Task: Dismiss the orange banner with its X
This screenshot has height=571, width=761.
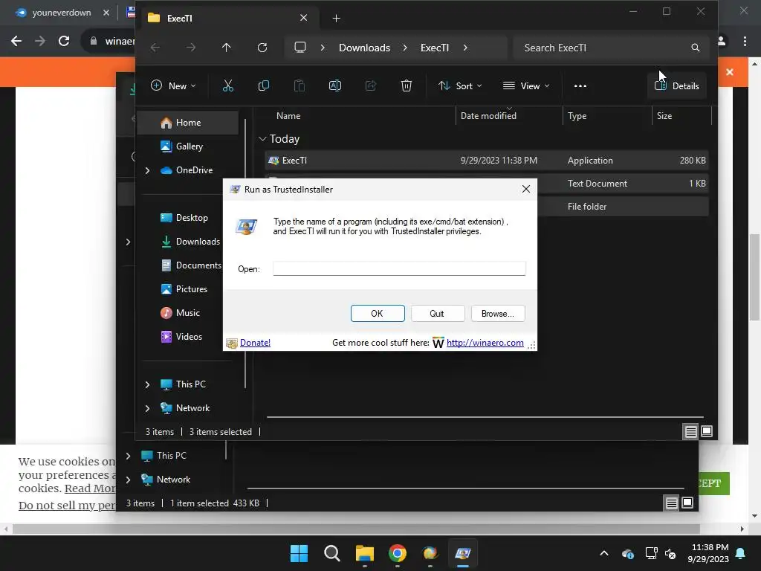Action: pyautogui.click(x=730, y=72)
